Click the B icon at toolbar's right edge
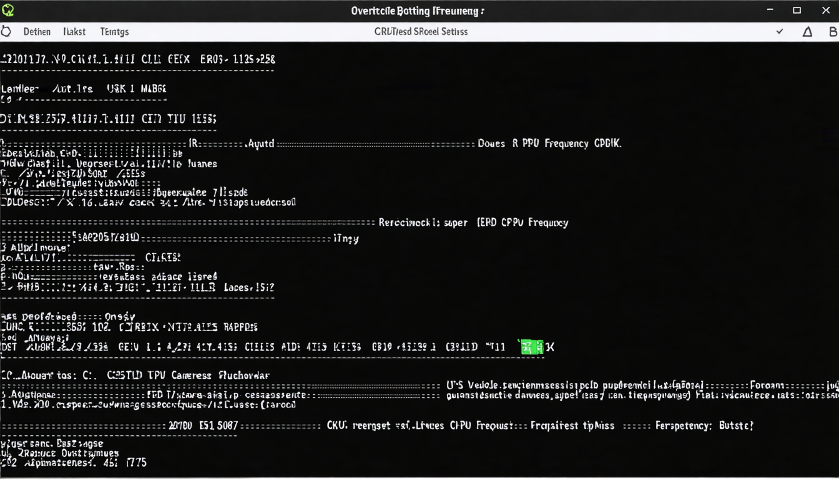839x479 pixels. coord(834,31)
